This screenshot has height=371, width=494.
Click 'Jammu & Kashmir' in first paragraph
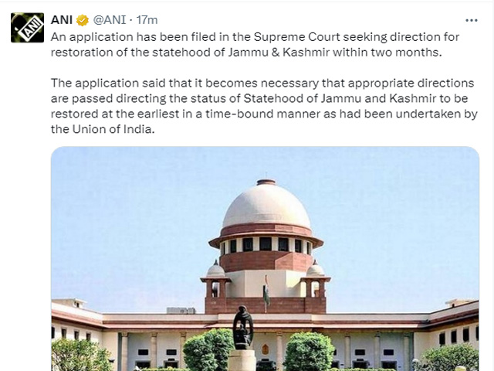pos(279,52)
